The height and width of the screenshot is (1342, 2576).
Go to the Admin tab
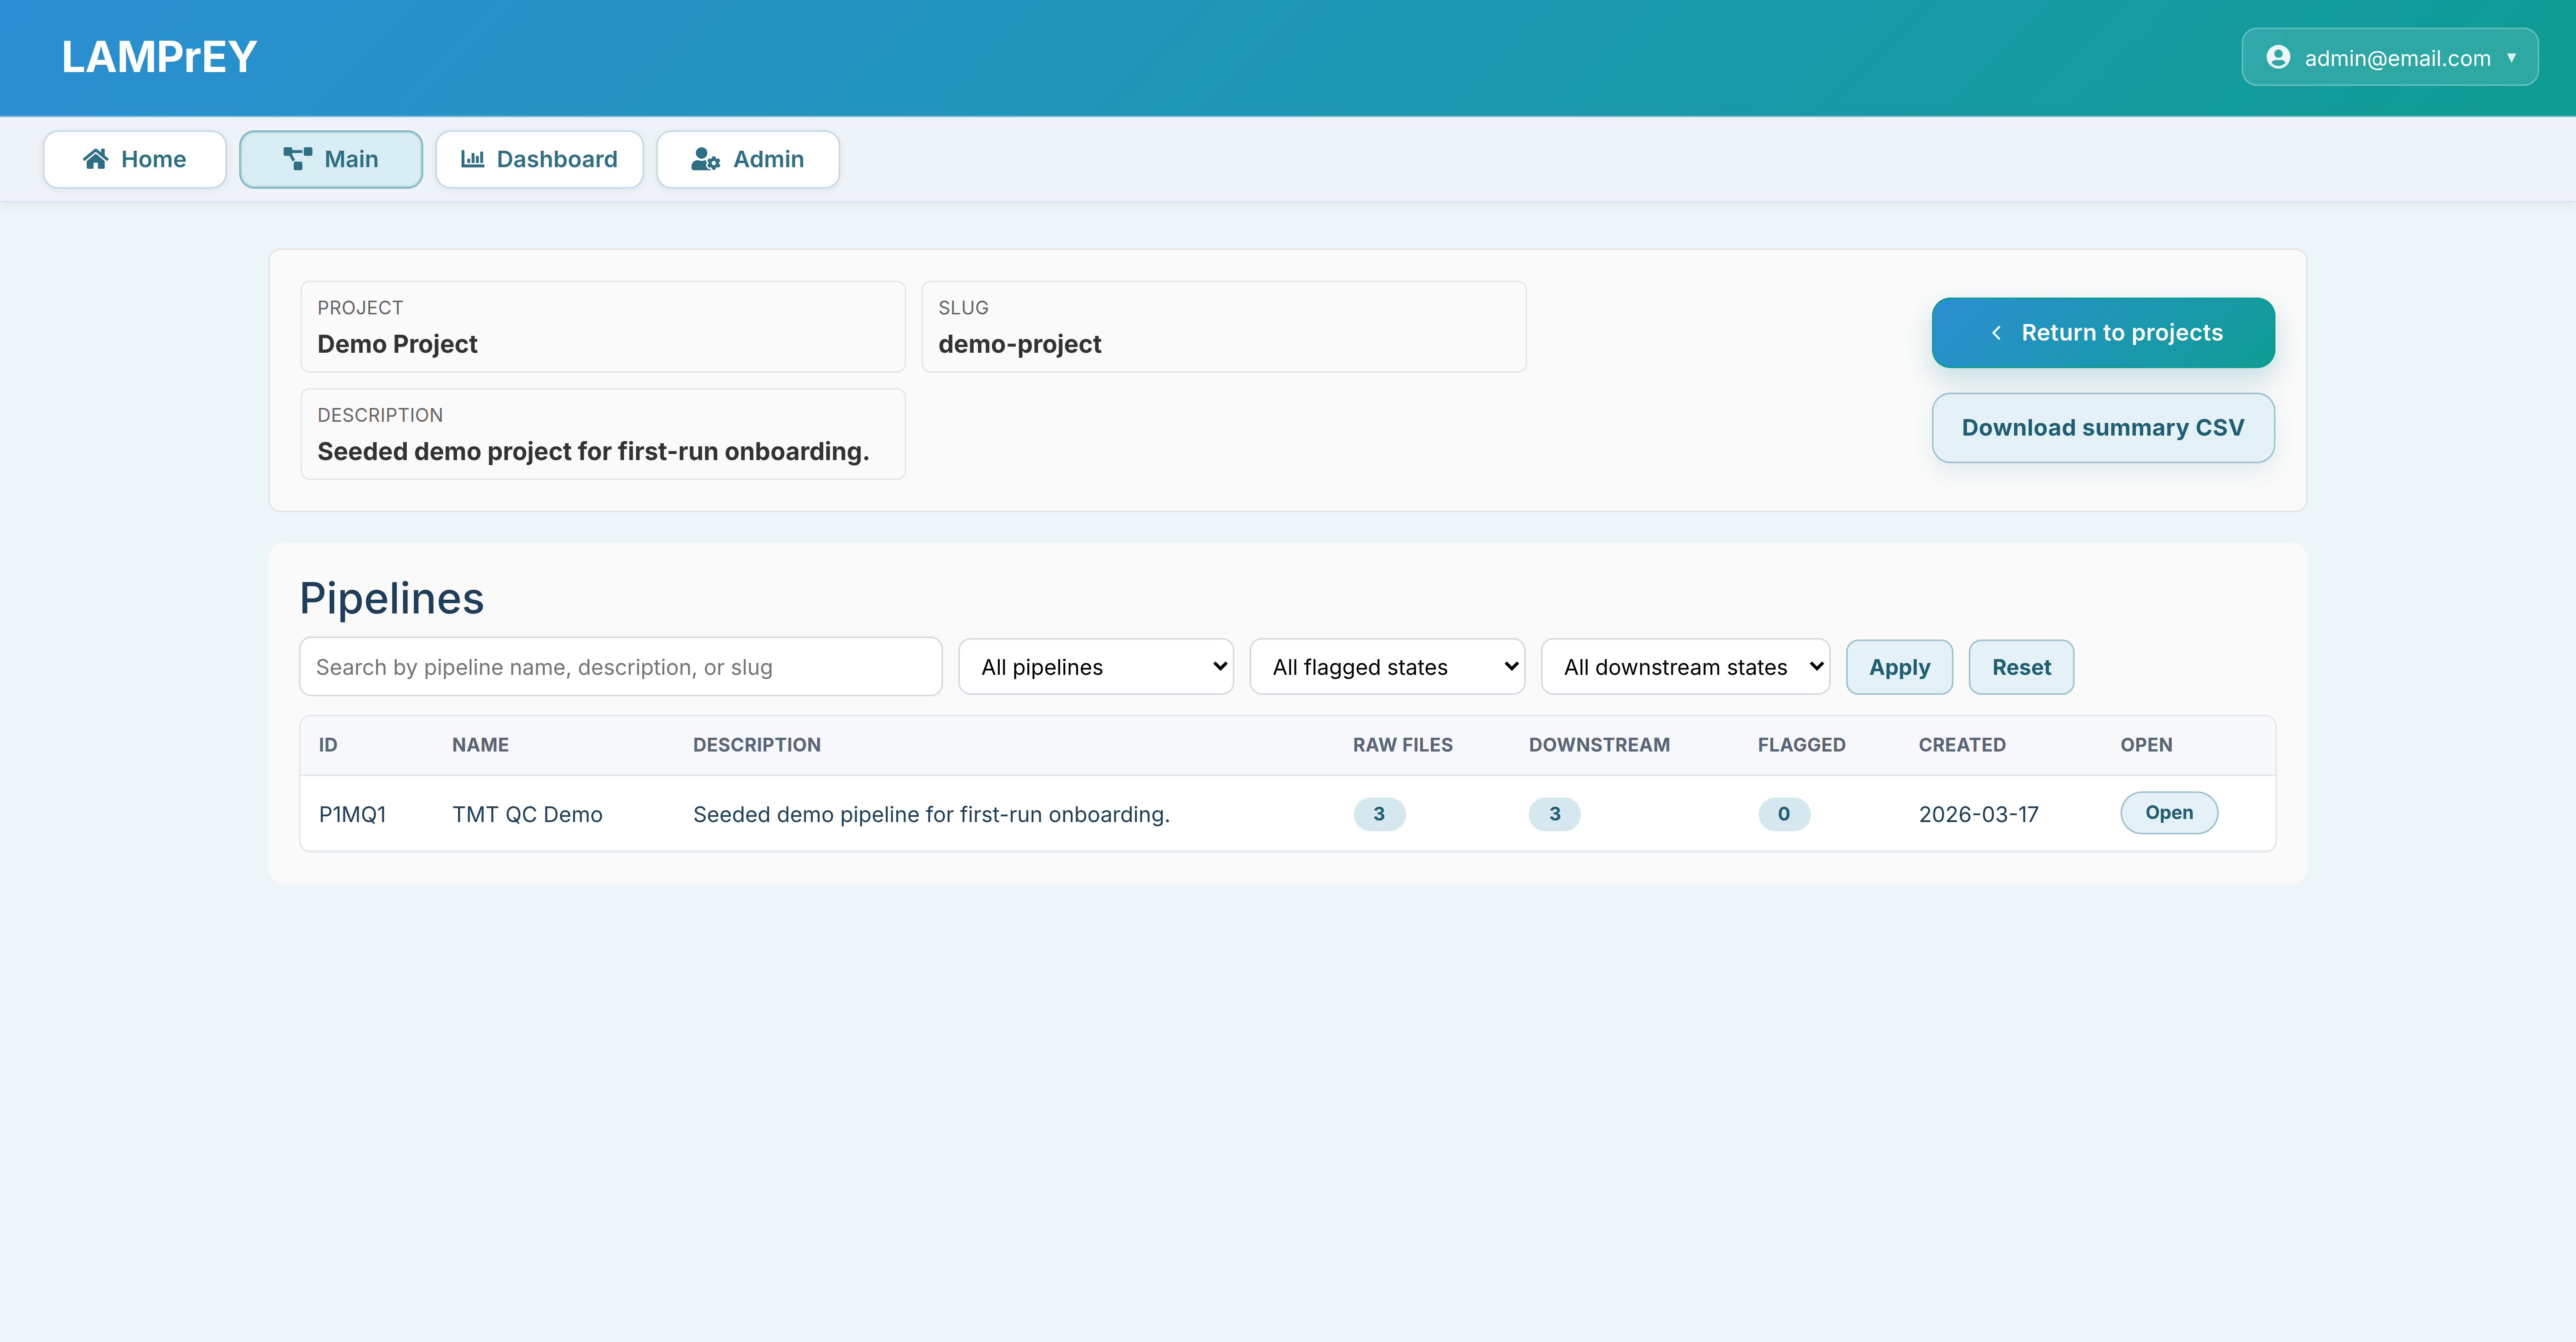coord(747,159)
